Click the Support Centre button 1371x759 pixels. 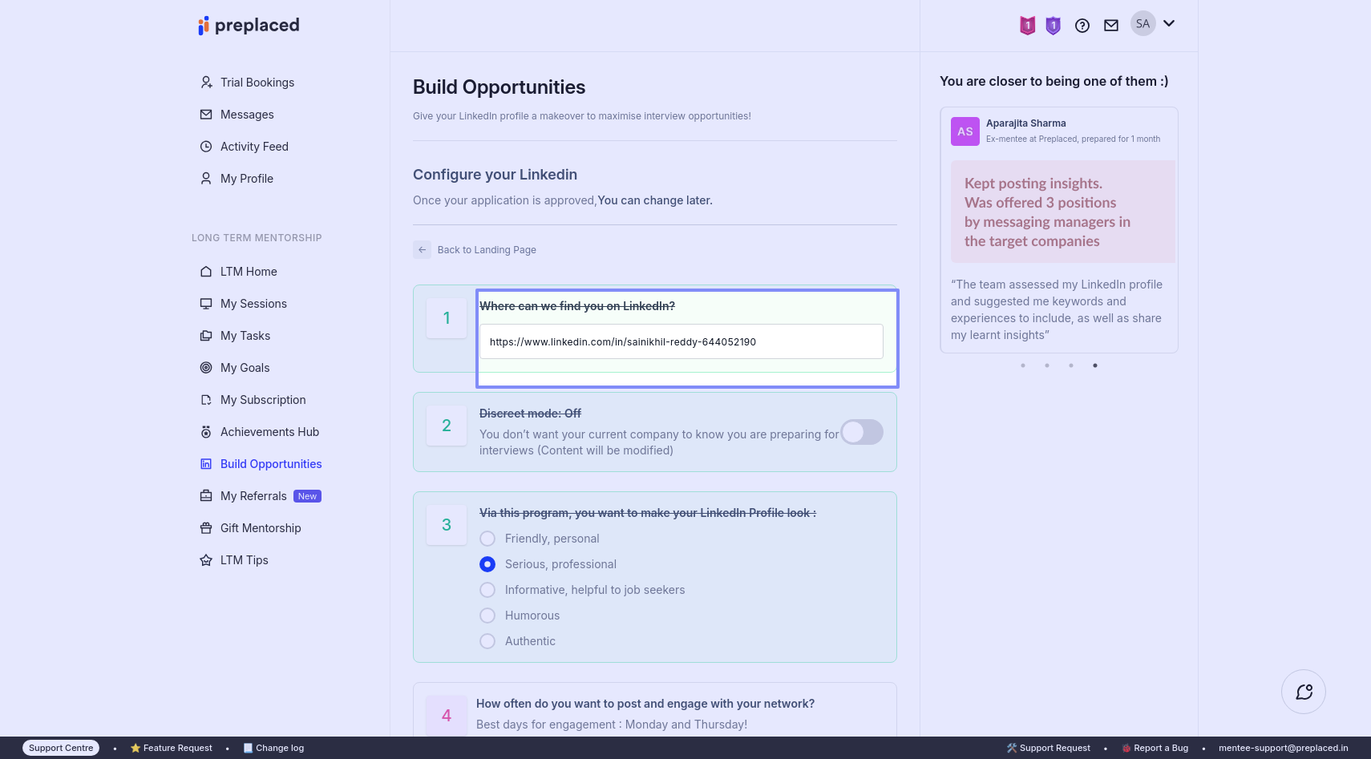[x=61, y=748]
